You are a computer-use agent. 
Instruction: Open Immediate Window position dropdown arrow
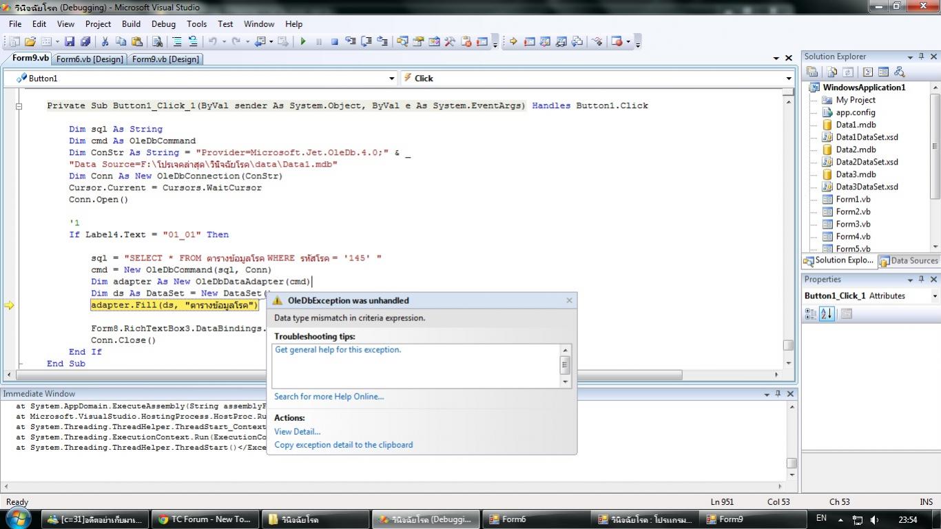767,394
